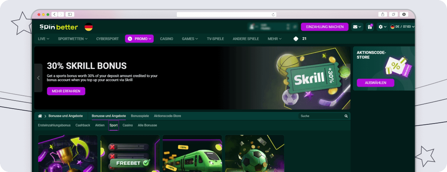Toggle the browser sidebar button

(x=69, y=14)
